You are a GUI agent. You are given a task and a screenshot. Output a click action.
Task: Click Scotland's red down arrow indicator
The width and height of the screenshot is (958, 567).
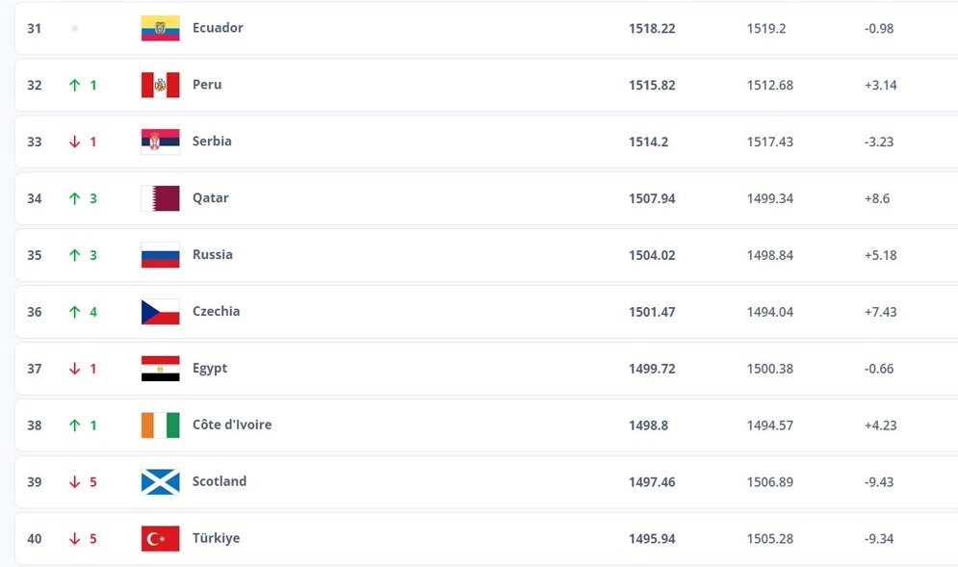(74, 482)
